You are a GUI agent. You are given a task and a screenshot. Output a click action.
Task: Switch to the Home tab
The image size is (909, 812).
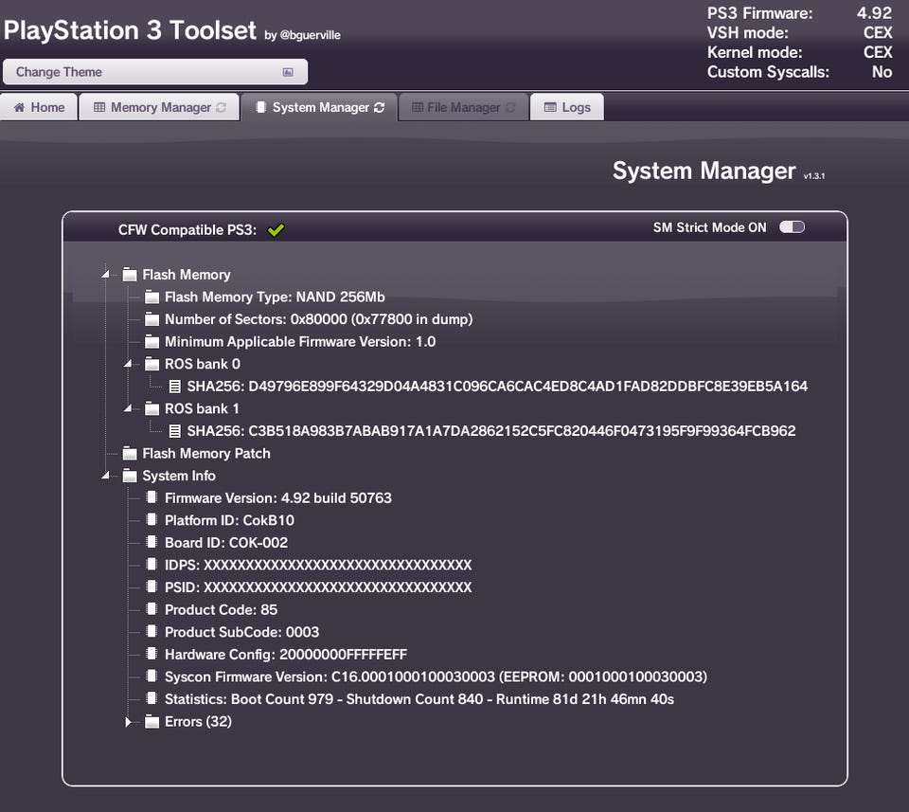(39, 108)
